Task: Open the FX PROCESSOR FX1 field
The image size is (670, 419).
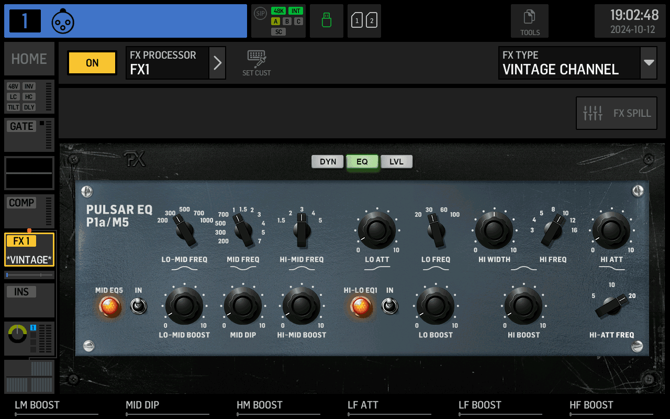Action: 167,63
